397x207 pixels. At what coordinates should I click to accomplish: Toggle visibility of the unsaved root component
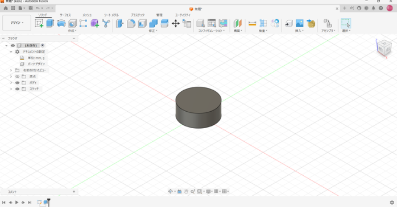point(13,45)
